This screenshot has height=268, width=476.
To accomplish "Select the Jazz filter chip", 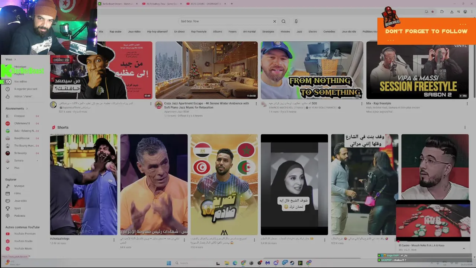I will pos(299,32).
